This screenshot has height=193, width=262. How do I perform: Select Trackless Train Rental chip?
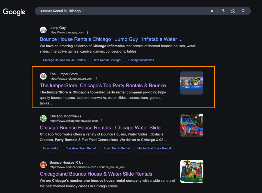(x=81, y=148)
